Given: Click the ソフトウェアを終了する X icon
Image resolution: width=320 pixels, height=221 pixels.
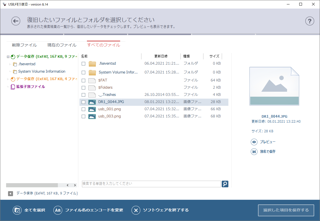Looking at the screenshot, I should click(136, 210).
